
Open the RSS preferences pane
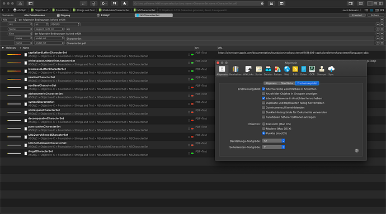click(295, 70)
